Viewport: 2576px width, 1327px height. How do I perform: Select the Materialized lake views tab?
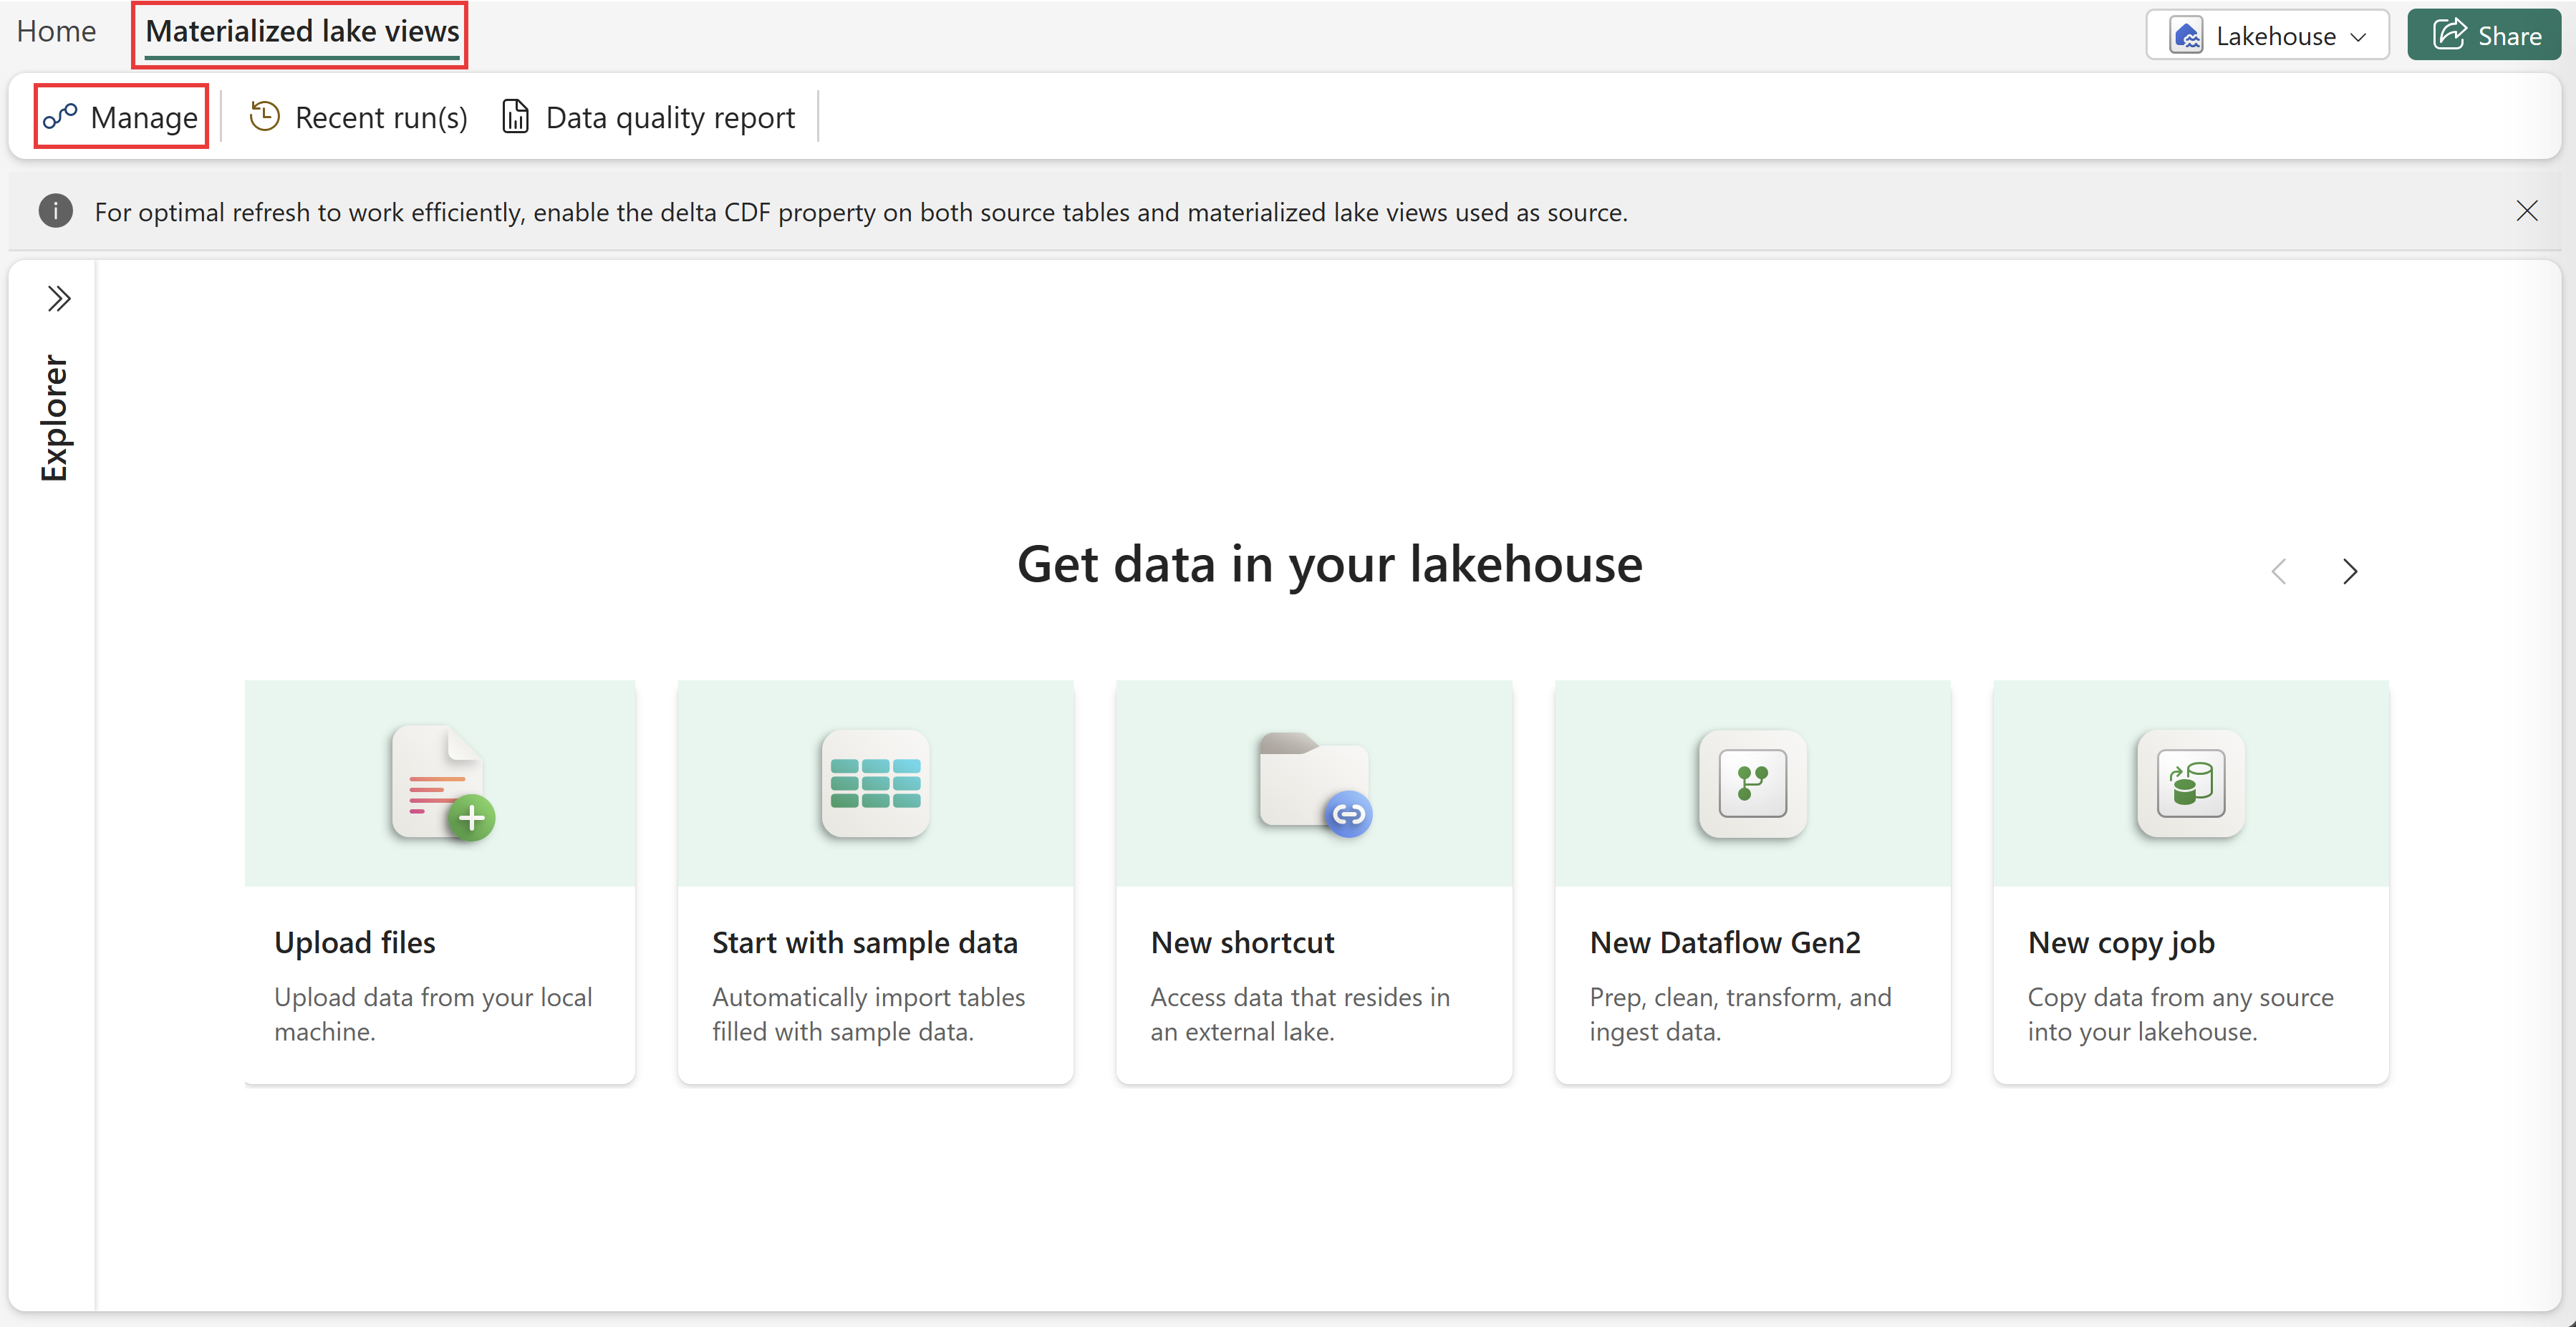click(302, 33)
